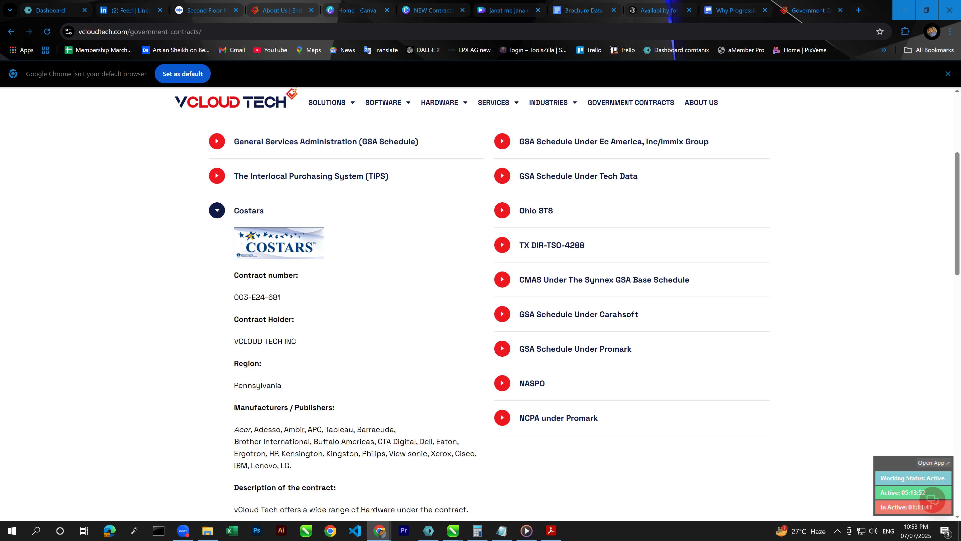Open the aMember Pro bookmark

tap(741, 50)
